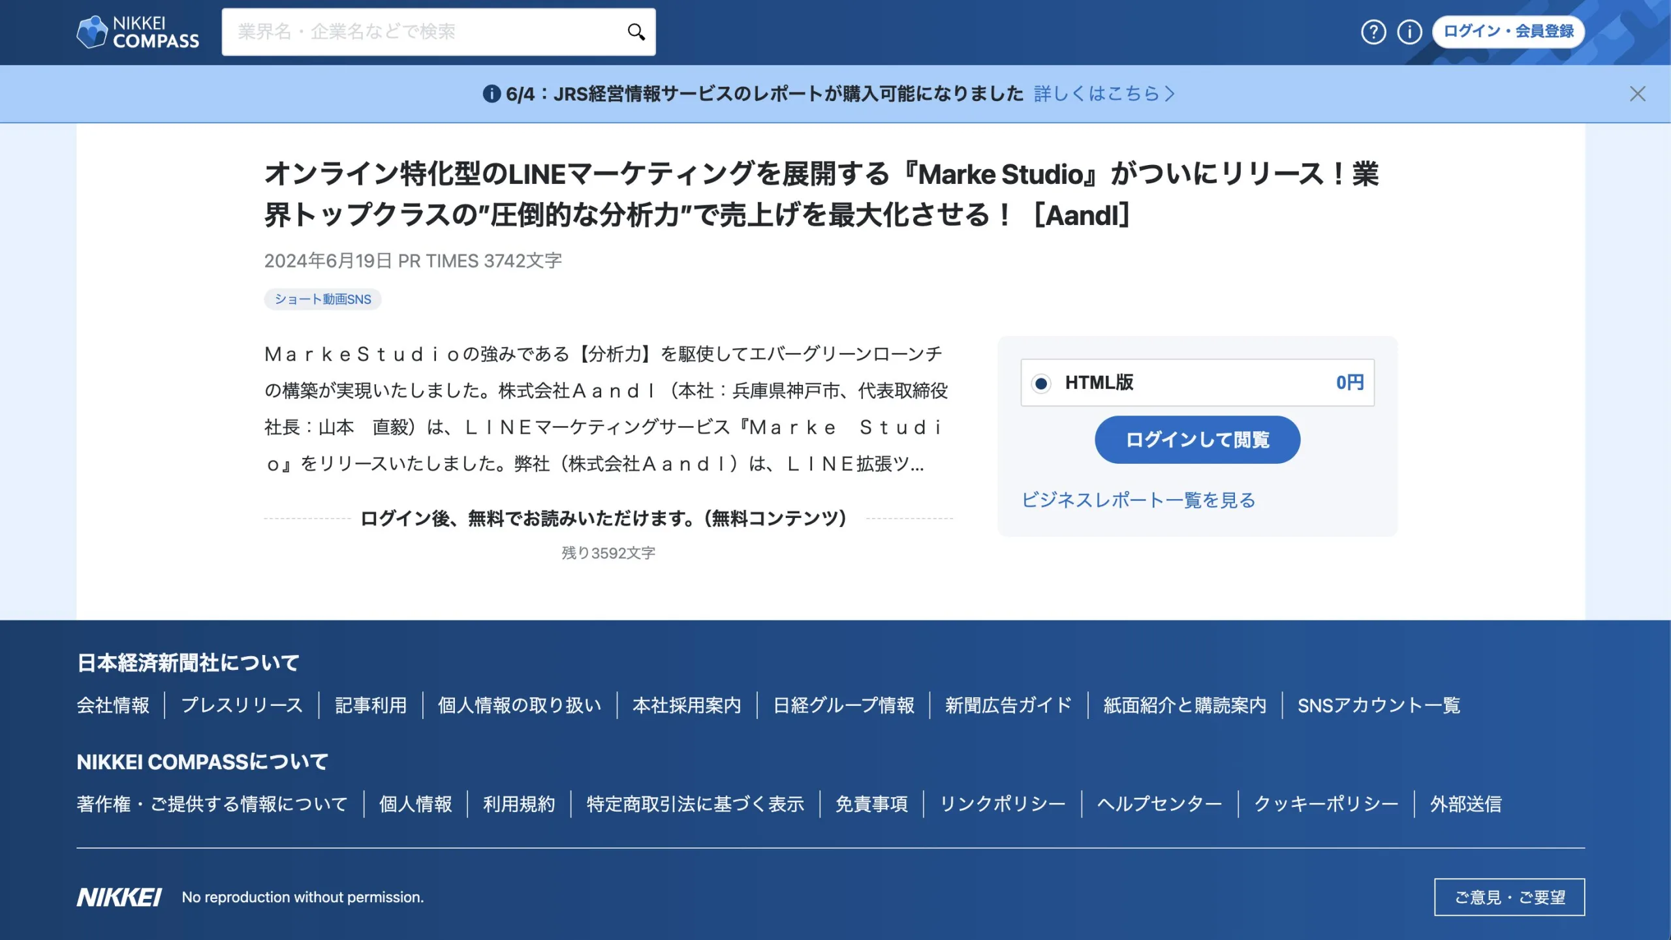The width and height of the screenshot is (1671, 940).
Task: Open 著作権・ご提供する情報について link
Action: pos(212,804)
